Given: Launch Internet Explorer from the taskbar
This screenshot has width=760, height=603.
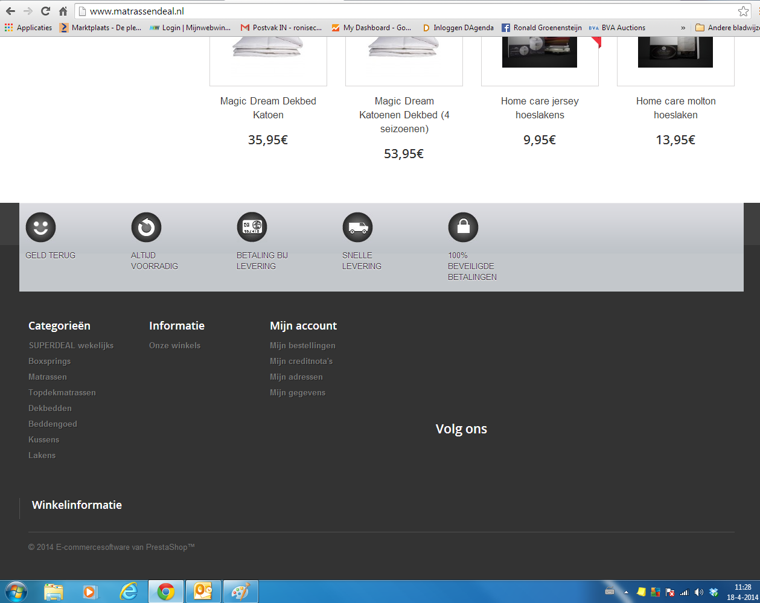Looking at the screenshot, I should (128, 592).
